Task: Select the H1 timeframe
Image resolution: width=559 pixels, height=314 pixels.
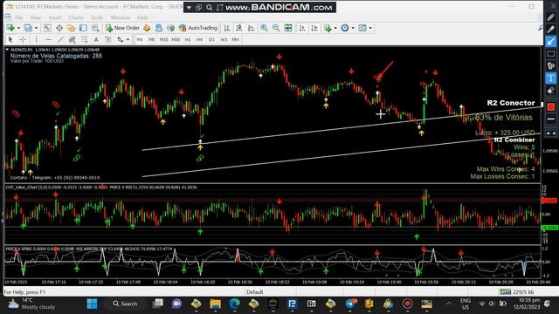Action: pos(188,39)
